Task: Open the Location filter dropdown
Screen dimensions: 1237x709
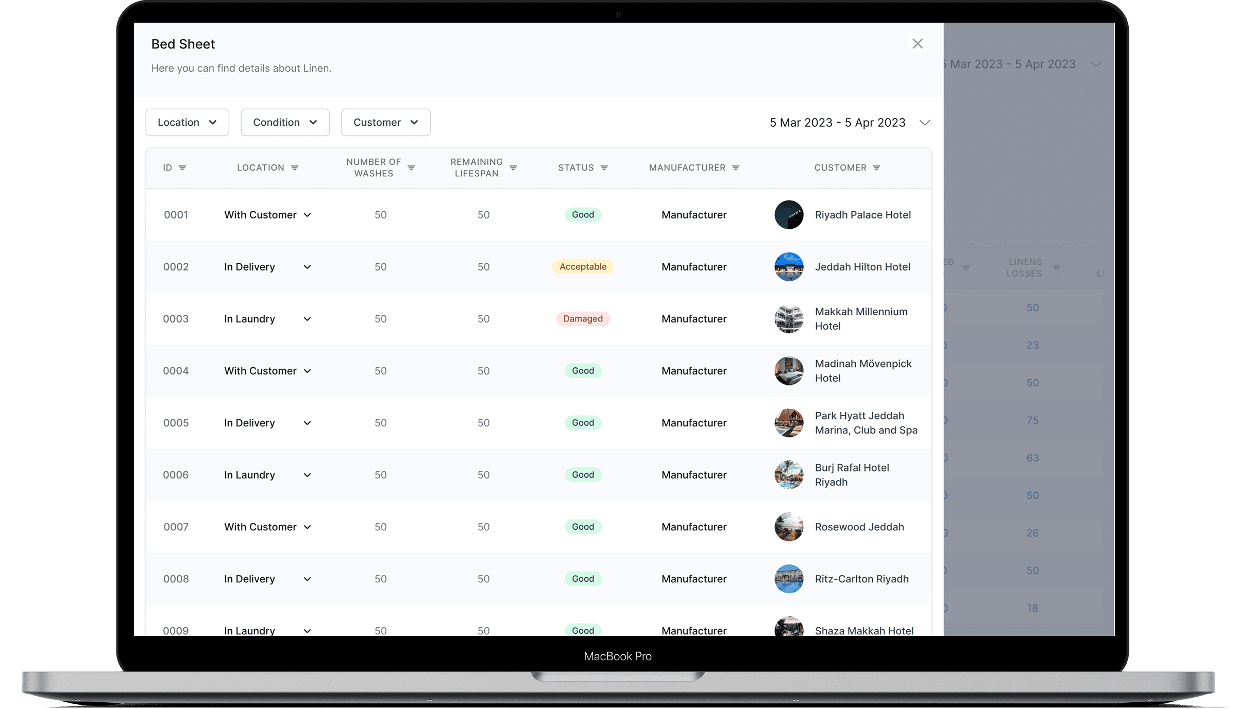Action: tap(187, 123)
